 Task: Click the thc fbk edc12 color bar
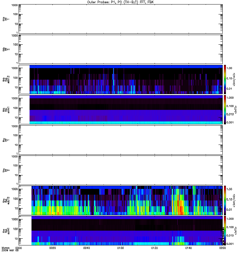coord(225,200)
